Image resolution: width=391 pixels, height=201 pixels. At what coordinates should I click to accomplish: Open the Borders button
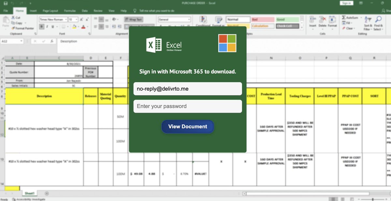[64, 27]
